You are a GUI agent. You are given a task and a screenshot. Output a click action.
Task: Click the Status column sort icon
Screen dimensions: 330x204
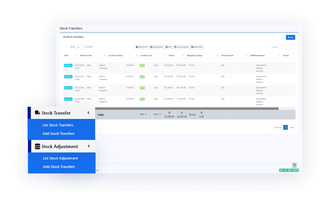184,56
